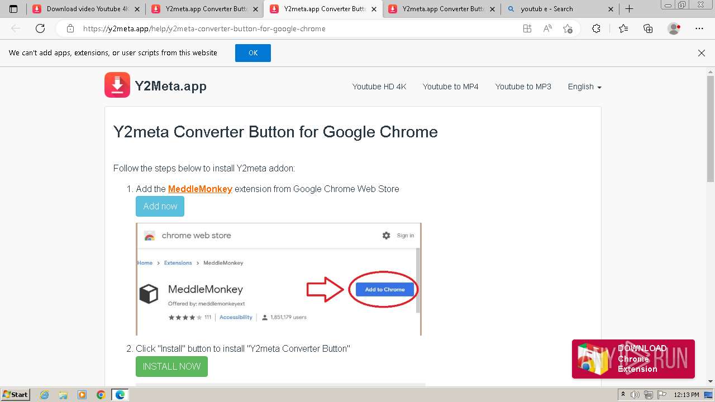Select Microsoft Edge taskbar button
715x402 pixels.
[120, 395]
